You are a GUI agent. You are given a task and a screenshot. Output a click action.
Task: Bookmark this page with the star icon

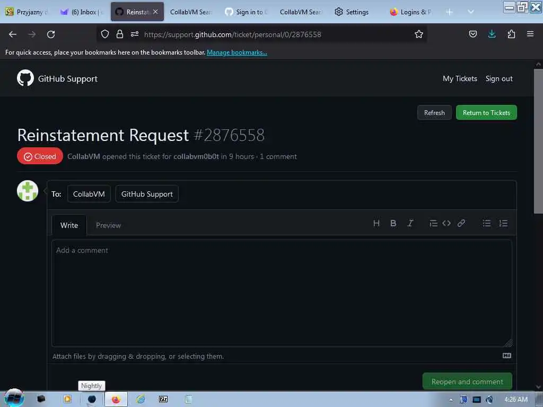point(419,34)
